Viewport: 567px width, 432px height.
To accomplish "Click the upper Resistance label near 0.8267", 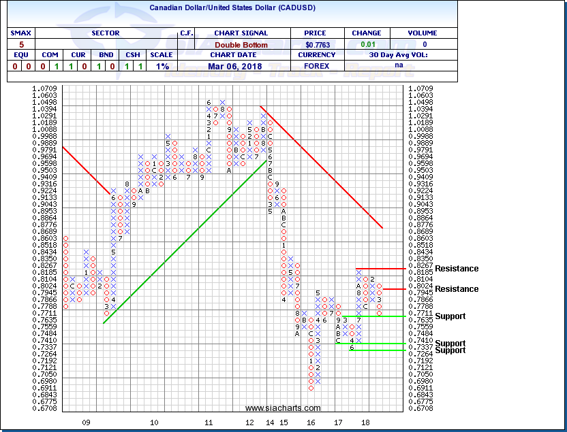I will pos(457,269).
